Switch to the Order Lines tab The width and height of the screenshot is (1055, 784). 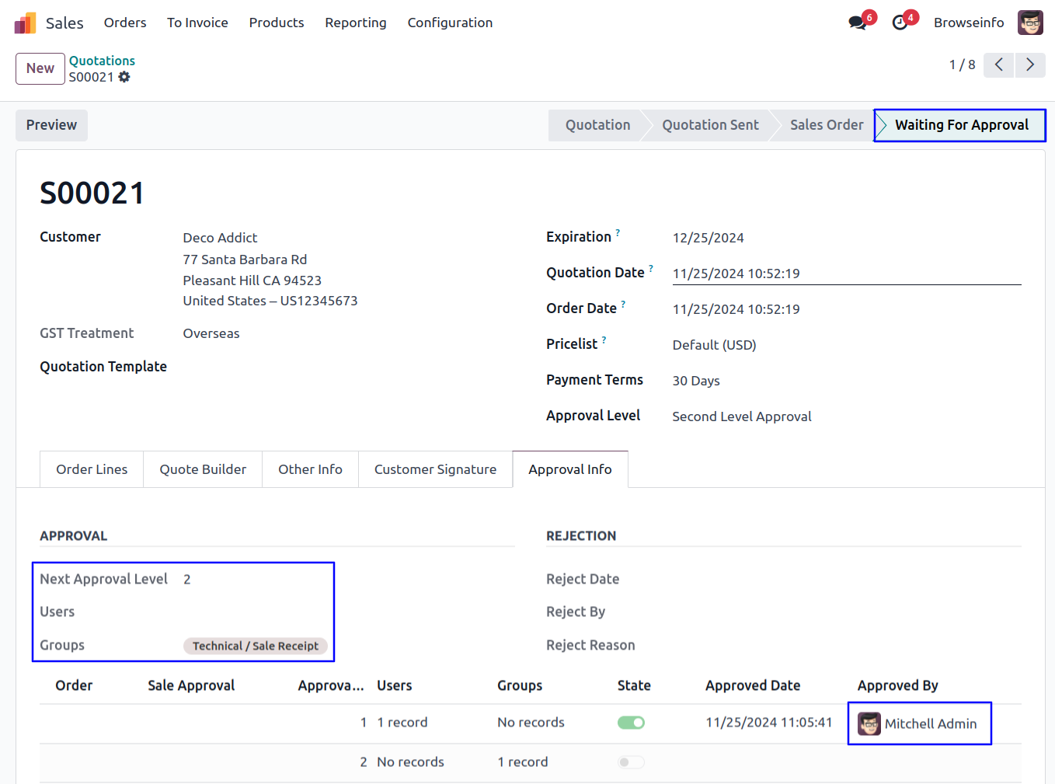(92, 469)
